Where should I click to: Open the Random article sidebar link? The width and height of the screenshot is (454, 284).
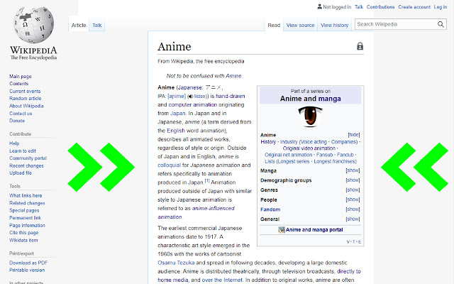pos(24,99)
